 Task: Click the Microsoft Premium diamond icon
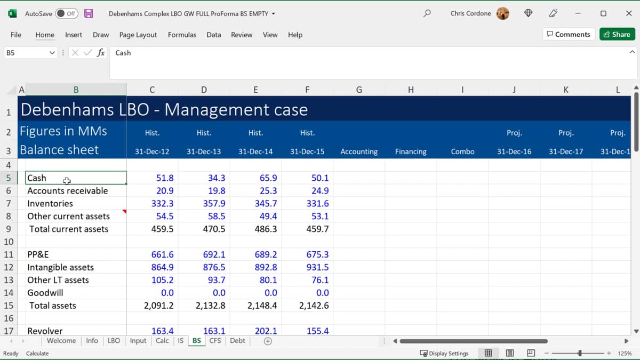pos(529,13)
